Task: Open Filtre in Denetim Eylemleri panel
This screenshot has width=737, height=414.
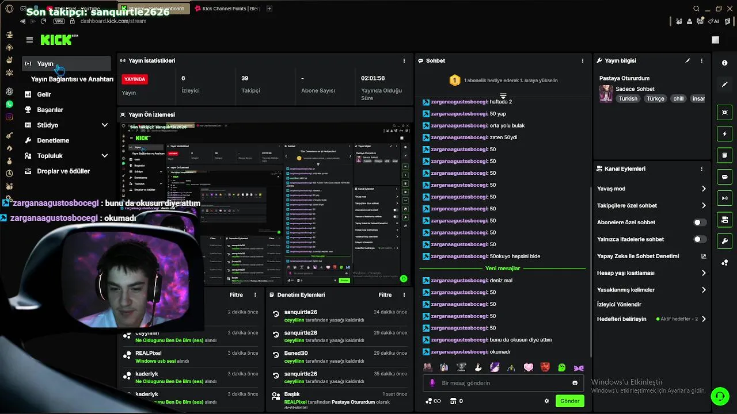Action: click(x=385, y=295)
